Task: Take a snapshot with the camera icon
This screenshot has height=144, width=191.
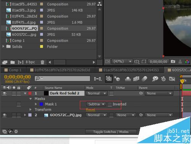Action: 173,62
